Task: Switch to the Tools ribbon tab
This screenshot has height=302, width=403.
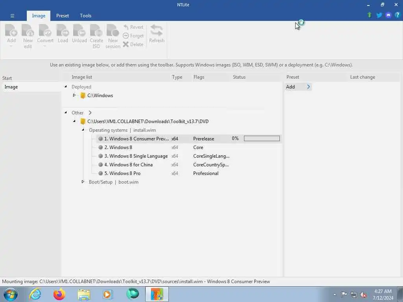Action: click(x=85, y=16)
